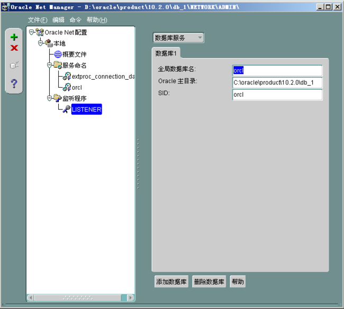
Task: Open the 帮助(H) menu
Action: tap(97, 20)
